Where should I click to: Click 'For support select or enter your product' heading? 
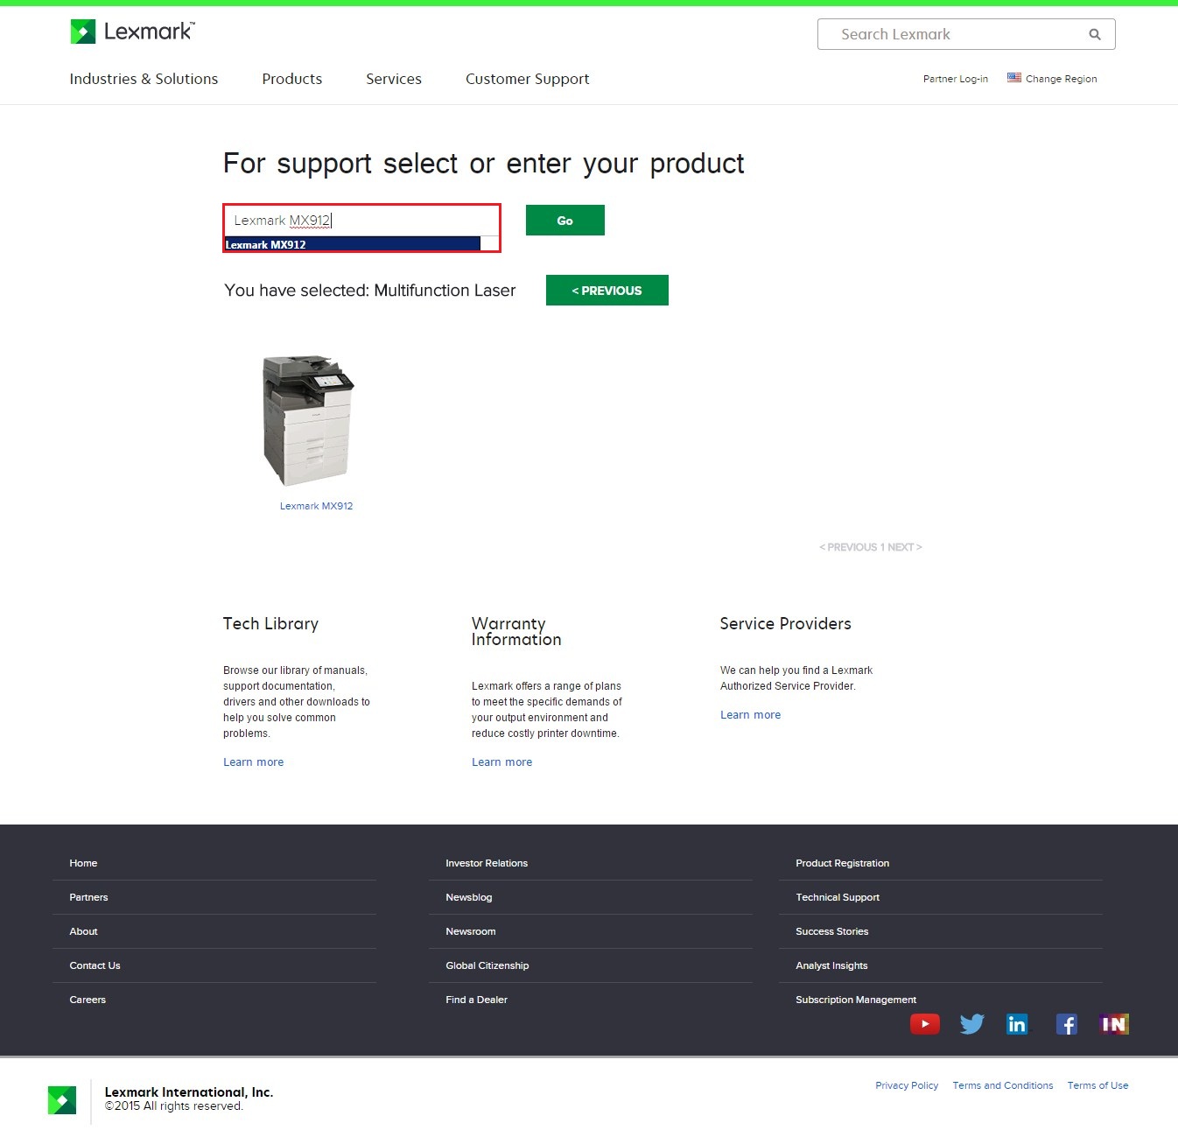coord(484,164)
